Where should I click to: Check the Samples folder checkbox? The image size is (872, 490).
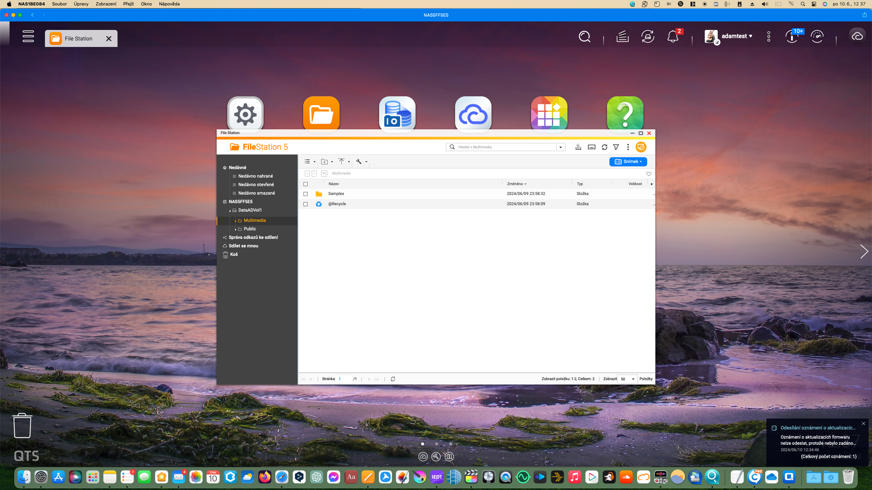tap(306, 194)
